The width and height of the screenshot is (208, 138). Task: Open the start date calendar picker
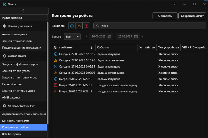pyautogui.click(x=109, y=36)
